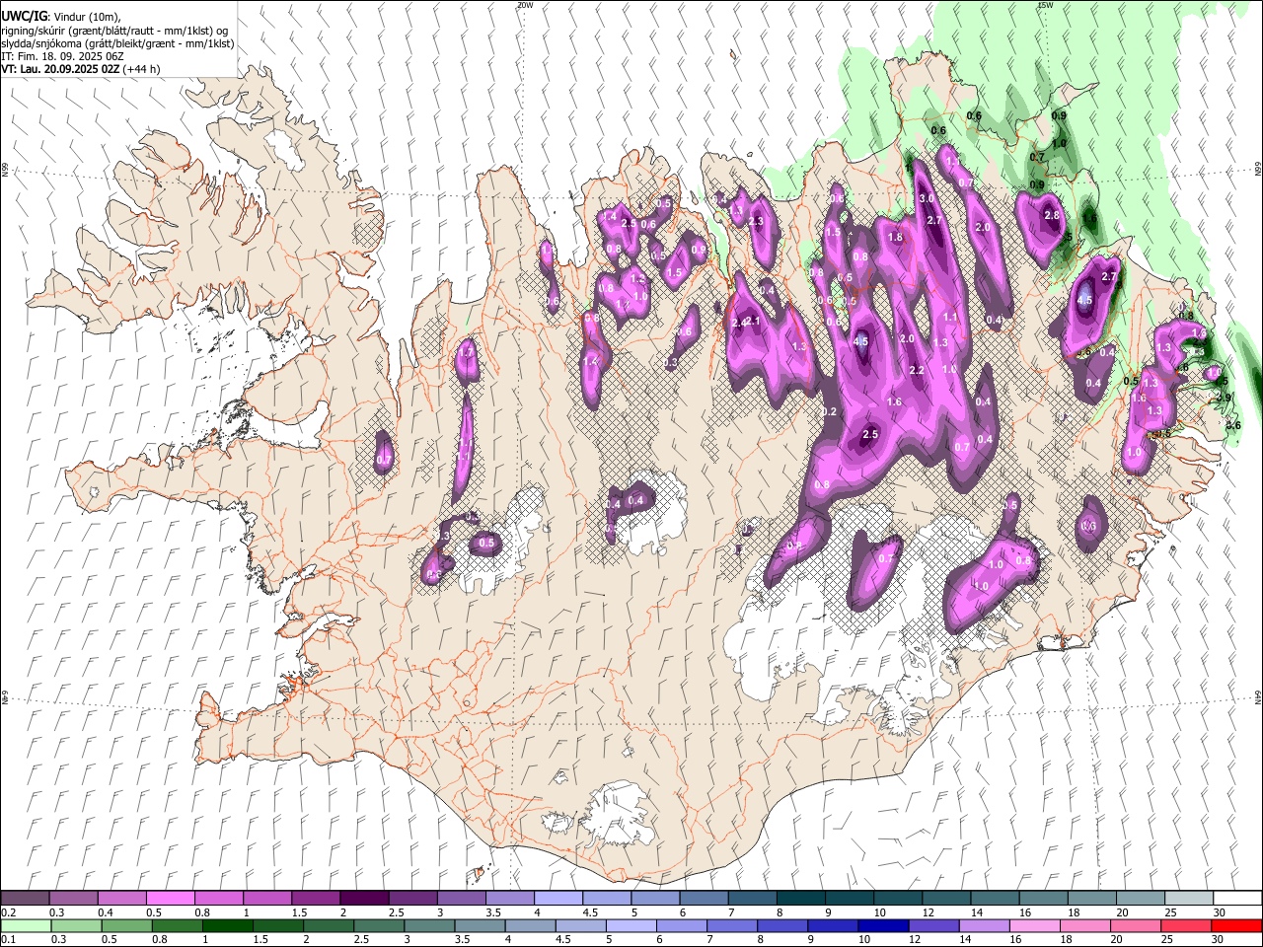Pick the light lavender upper swatch labeled 4

pyautogui.click(x=557, y=899)
